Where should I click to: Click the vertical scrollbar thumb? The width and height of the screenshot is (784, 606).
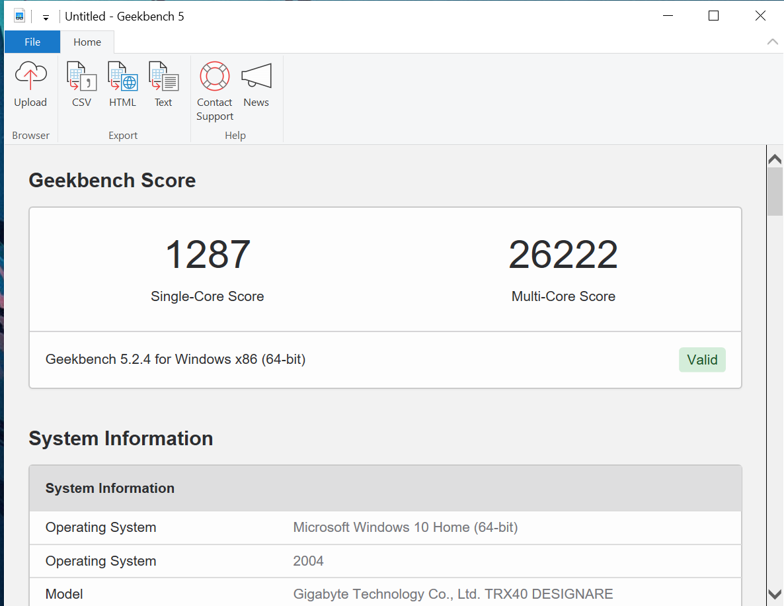pos(775,192)
